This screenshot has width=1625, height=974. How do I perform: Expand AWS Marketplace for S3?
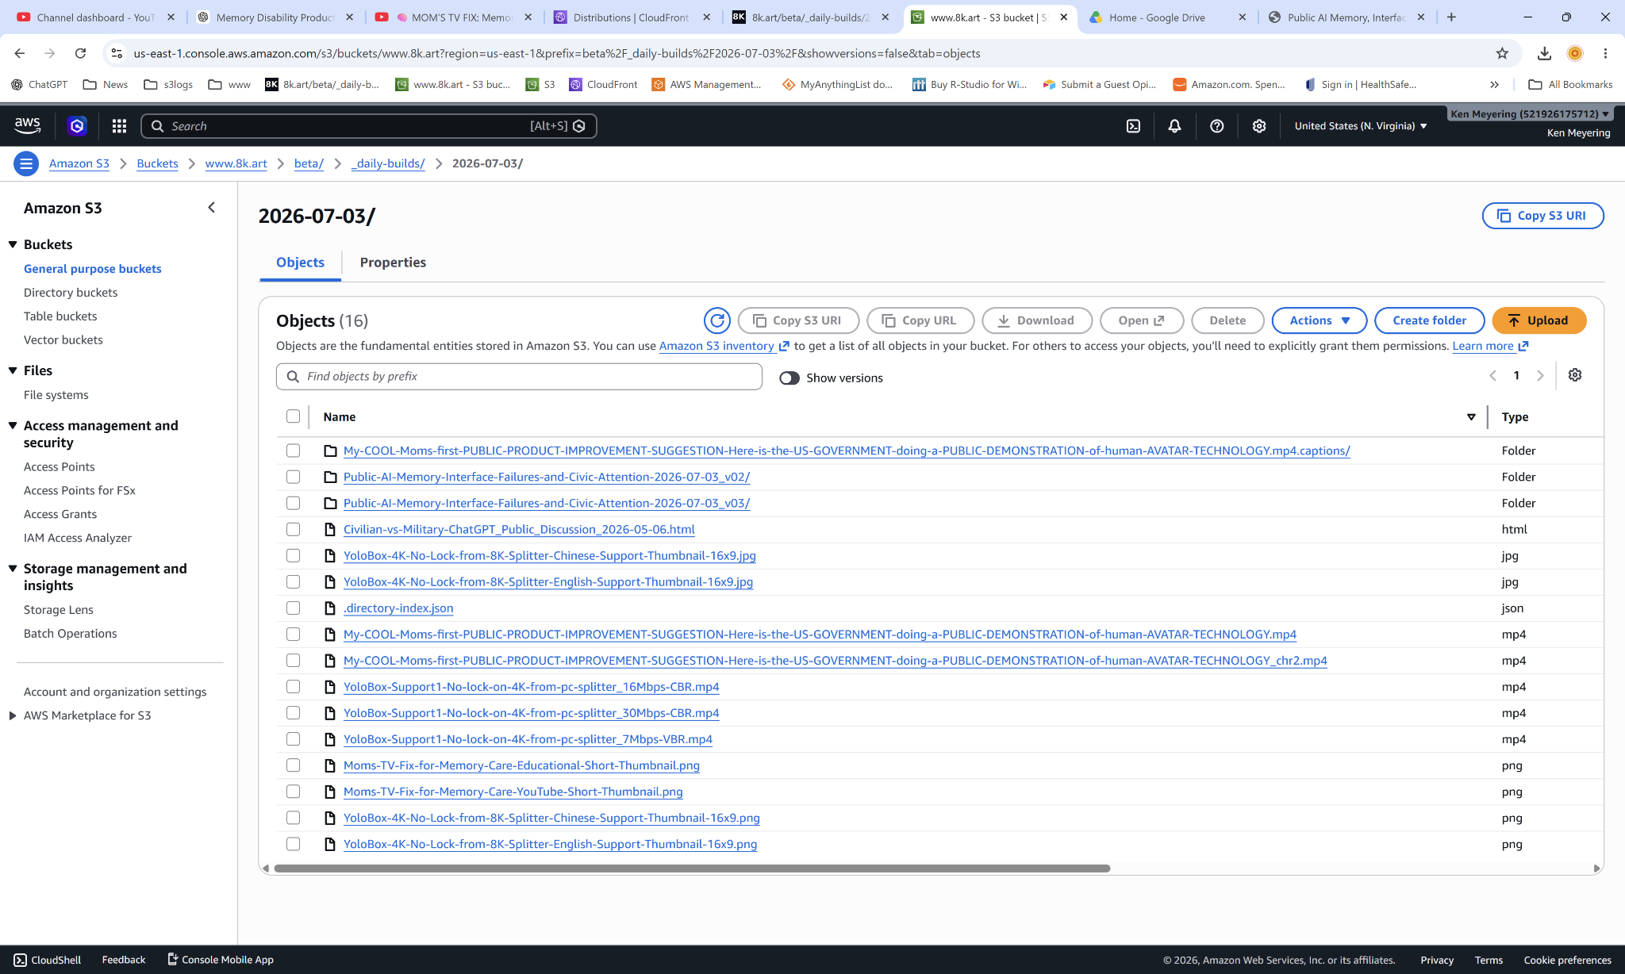click(x=13, y=715)
